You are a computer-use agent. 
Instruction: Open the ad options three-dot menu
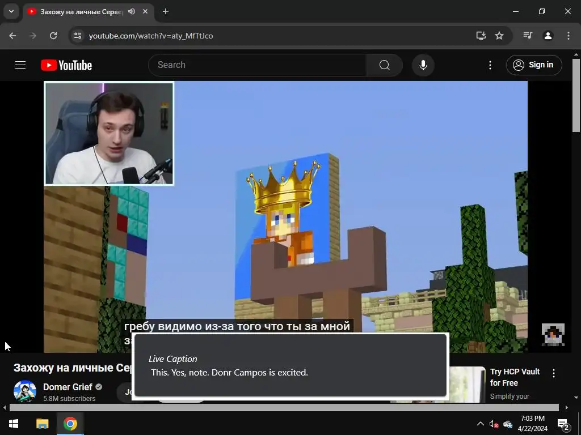coord(554,373)
